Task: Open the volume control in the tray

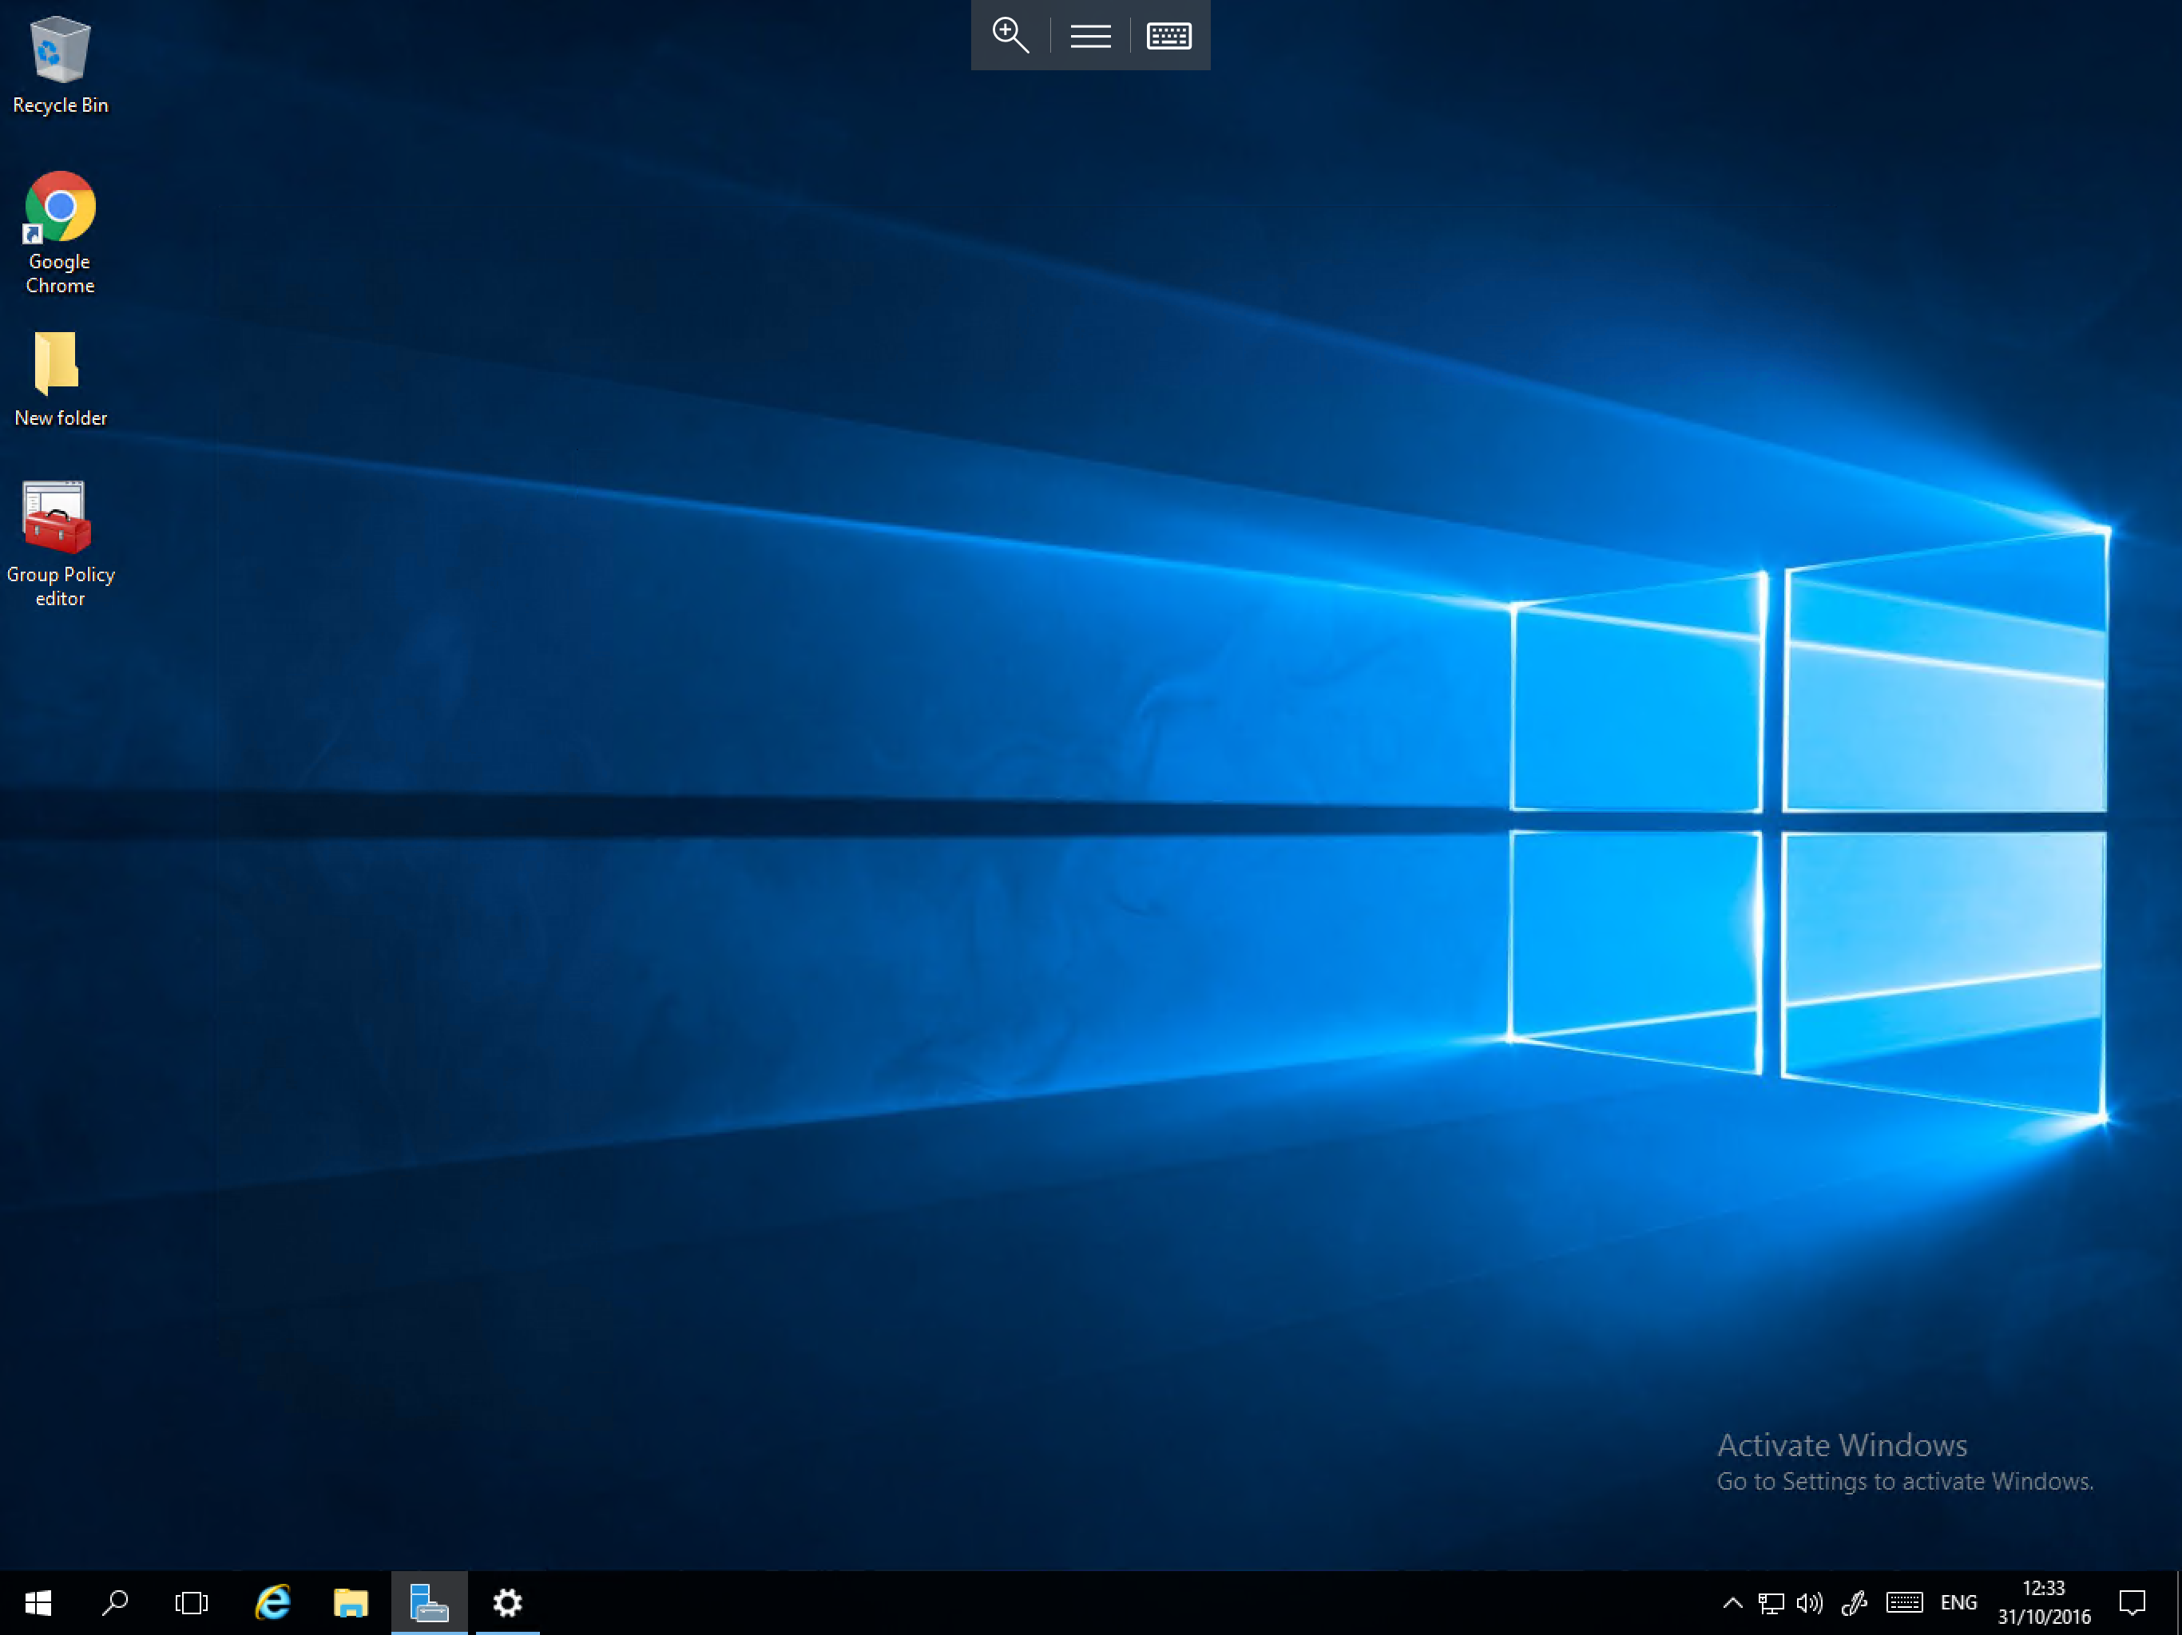Action: pos(1809,1602)
